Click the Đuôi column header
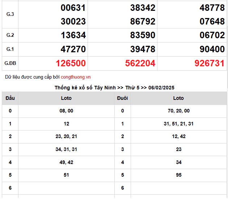The height and width of the screenshot is (199, 228). tap(122, 98)
